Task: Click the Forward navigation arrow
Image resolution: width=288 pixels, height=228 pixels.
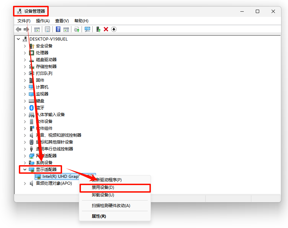Action: (26, 29)
